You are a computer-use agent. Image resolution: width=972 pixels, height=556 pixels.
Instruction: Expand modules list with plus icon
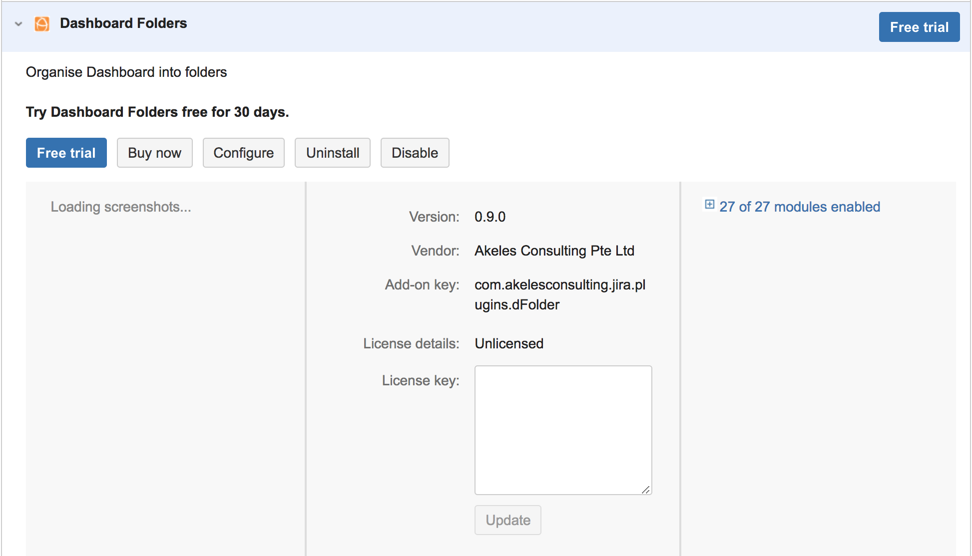[x=709, y=204]
